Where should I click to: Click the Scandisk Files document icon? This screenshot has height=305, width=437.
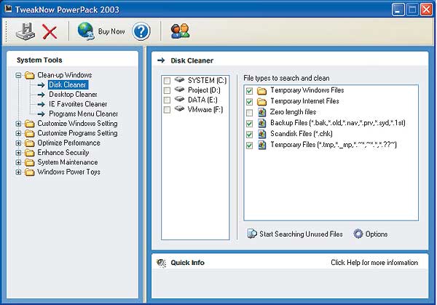(262, 134)
